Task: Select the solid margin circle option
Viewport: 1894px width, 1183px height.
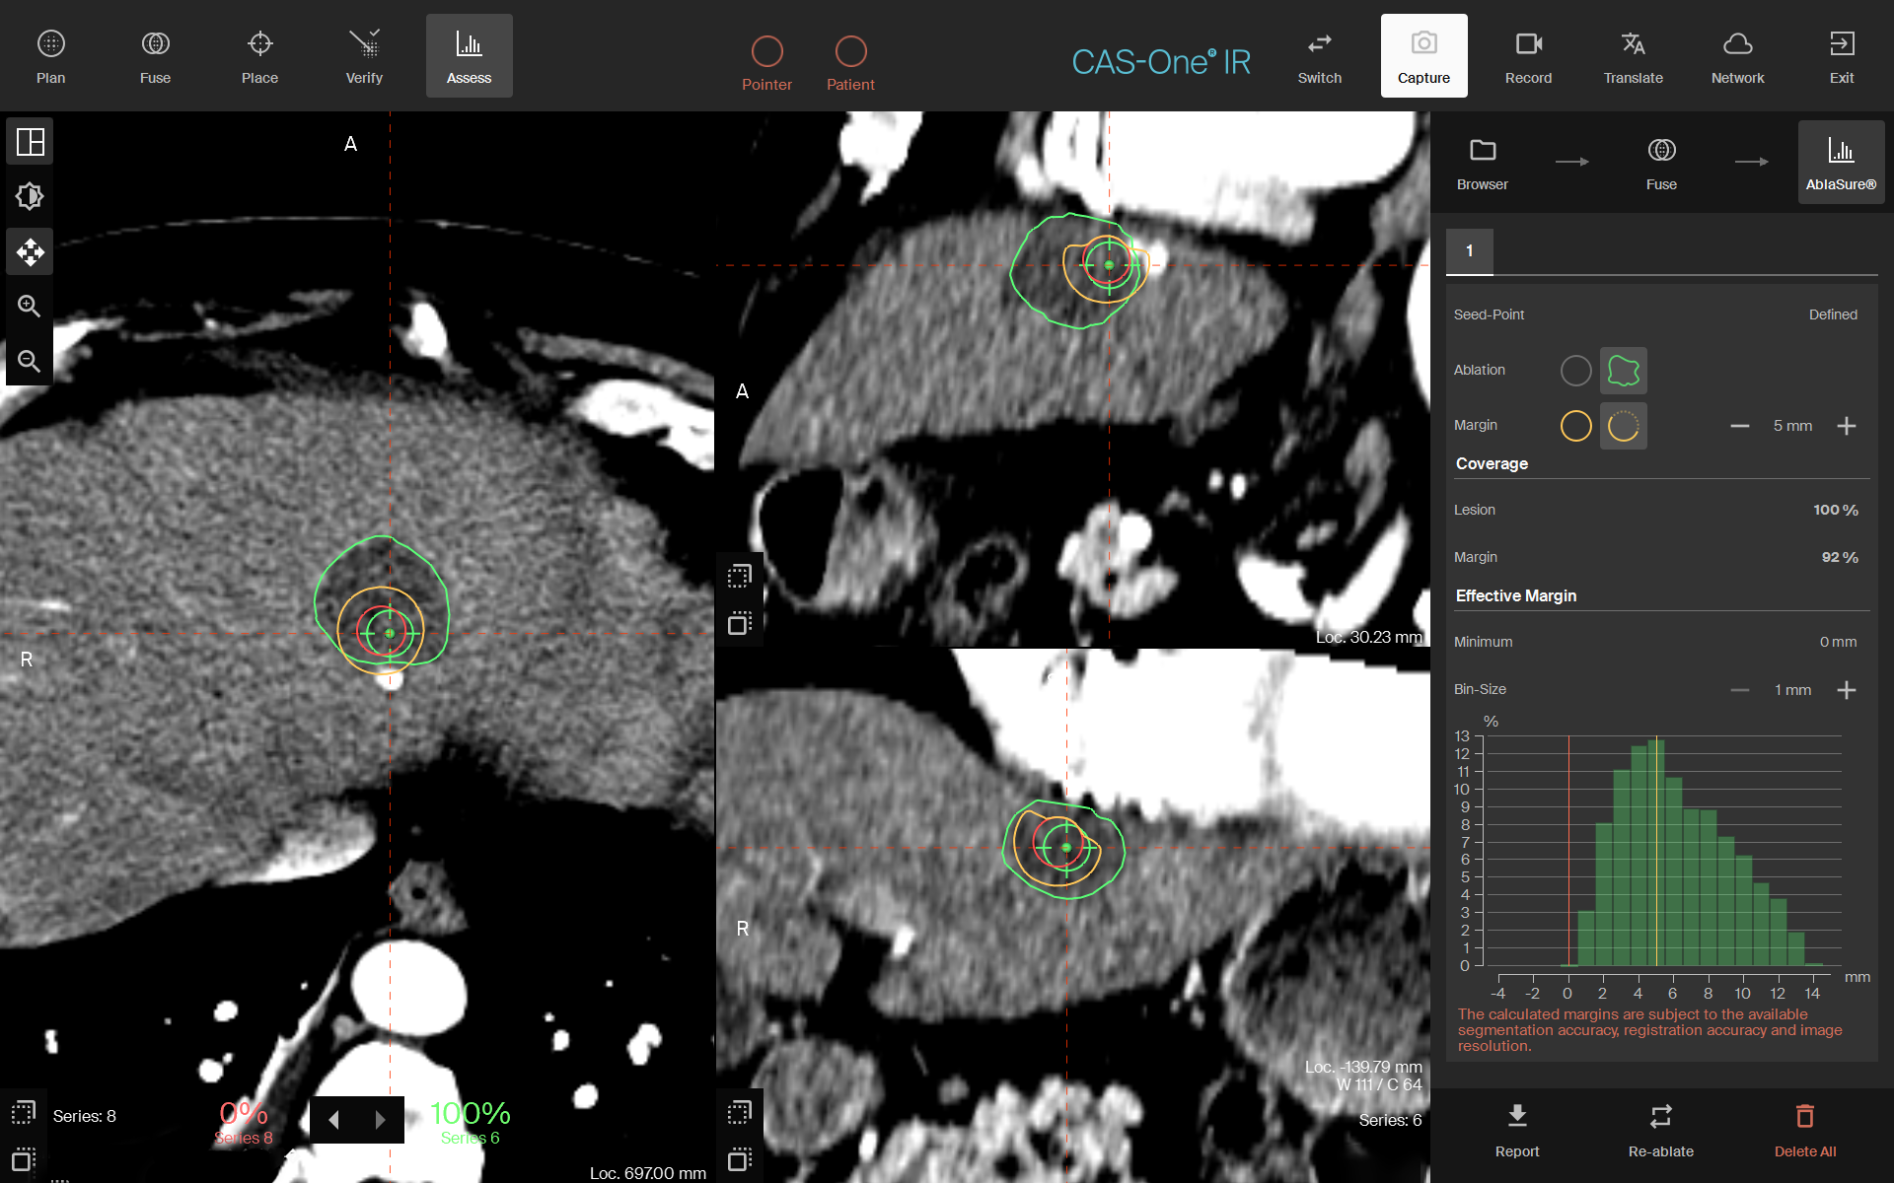Action: pos(1576,426)
